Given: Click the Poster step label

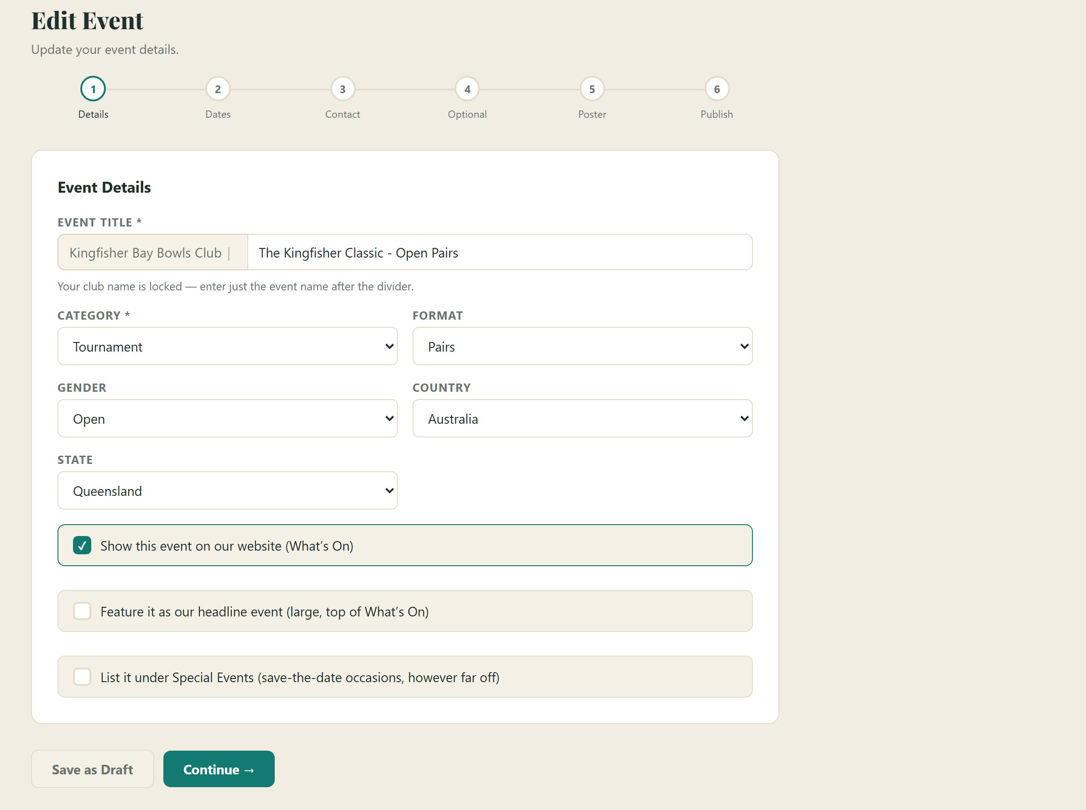Looking at the screenshot, I should (592, 114).
